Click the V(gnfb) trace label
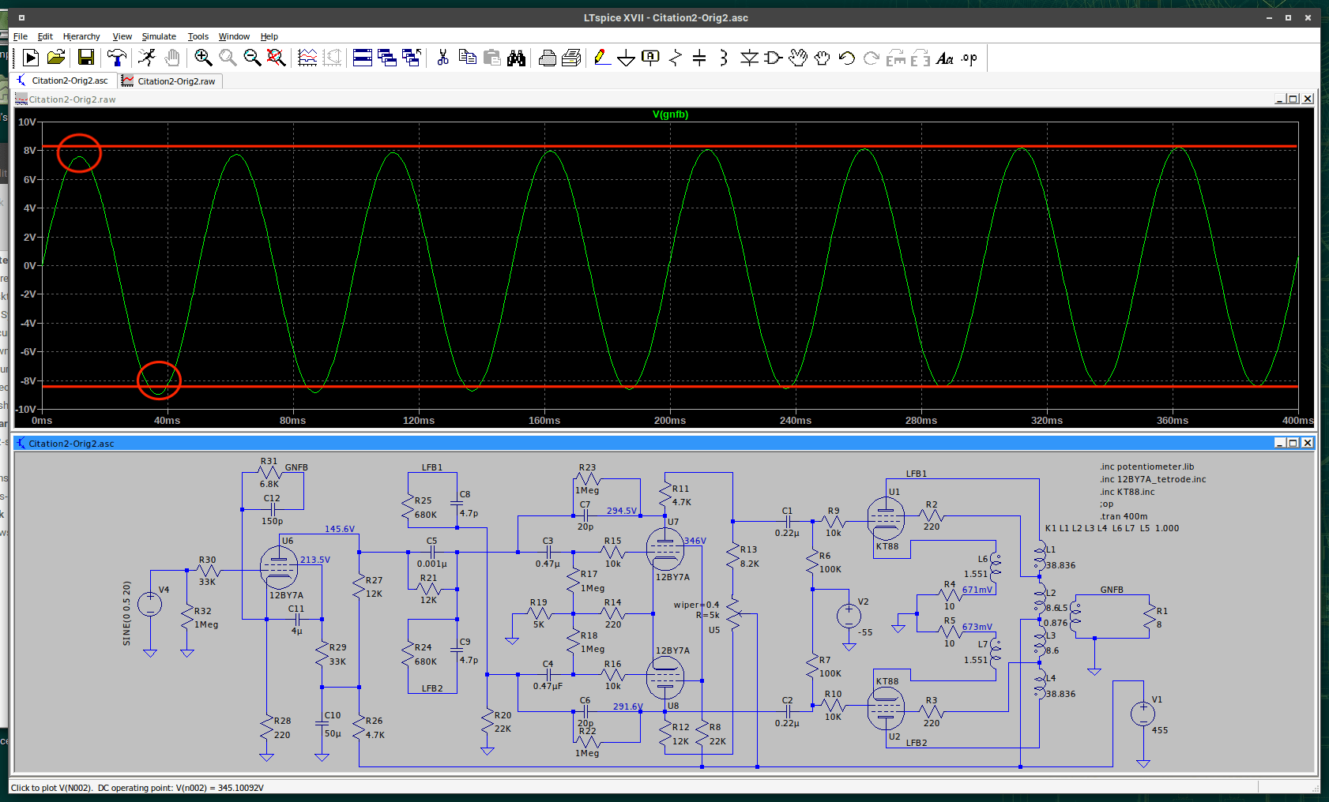 pos(670,114)
